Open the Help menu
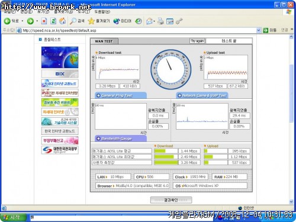This screenshot has height=222, width=296. (x=102, y=12)
